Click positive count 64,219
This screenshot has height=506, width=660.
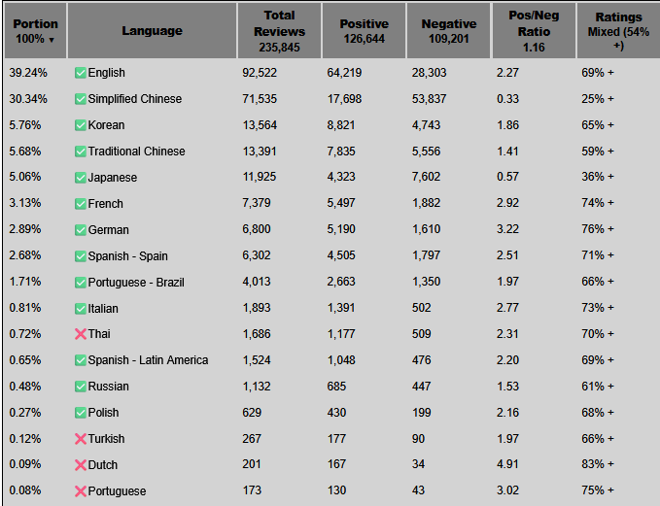coord(344,73)
